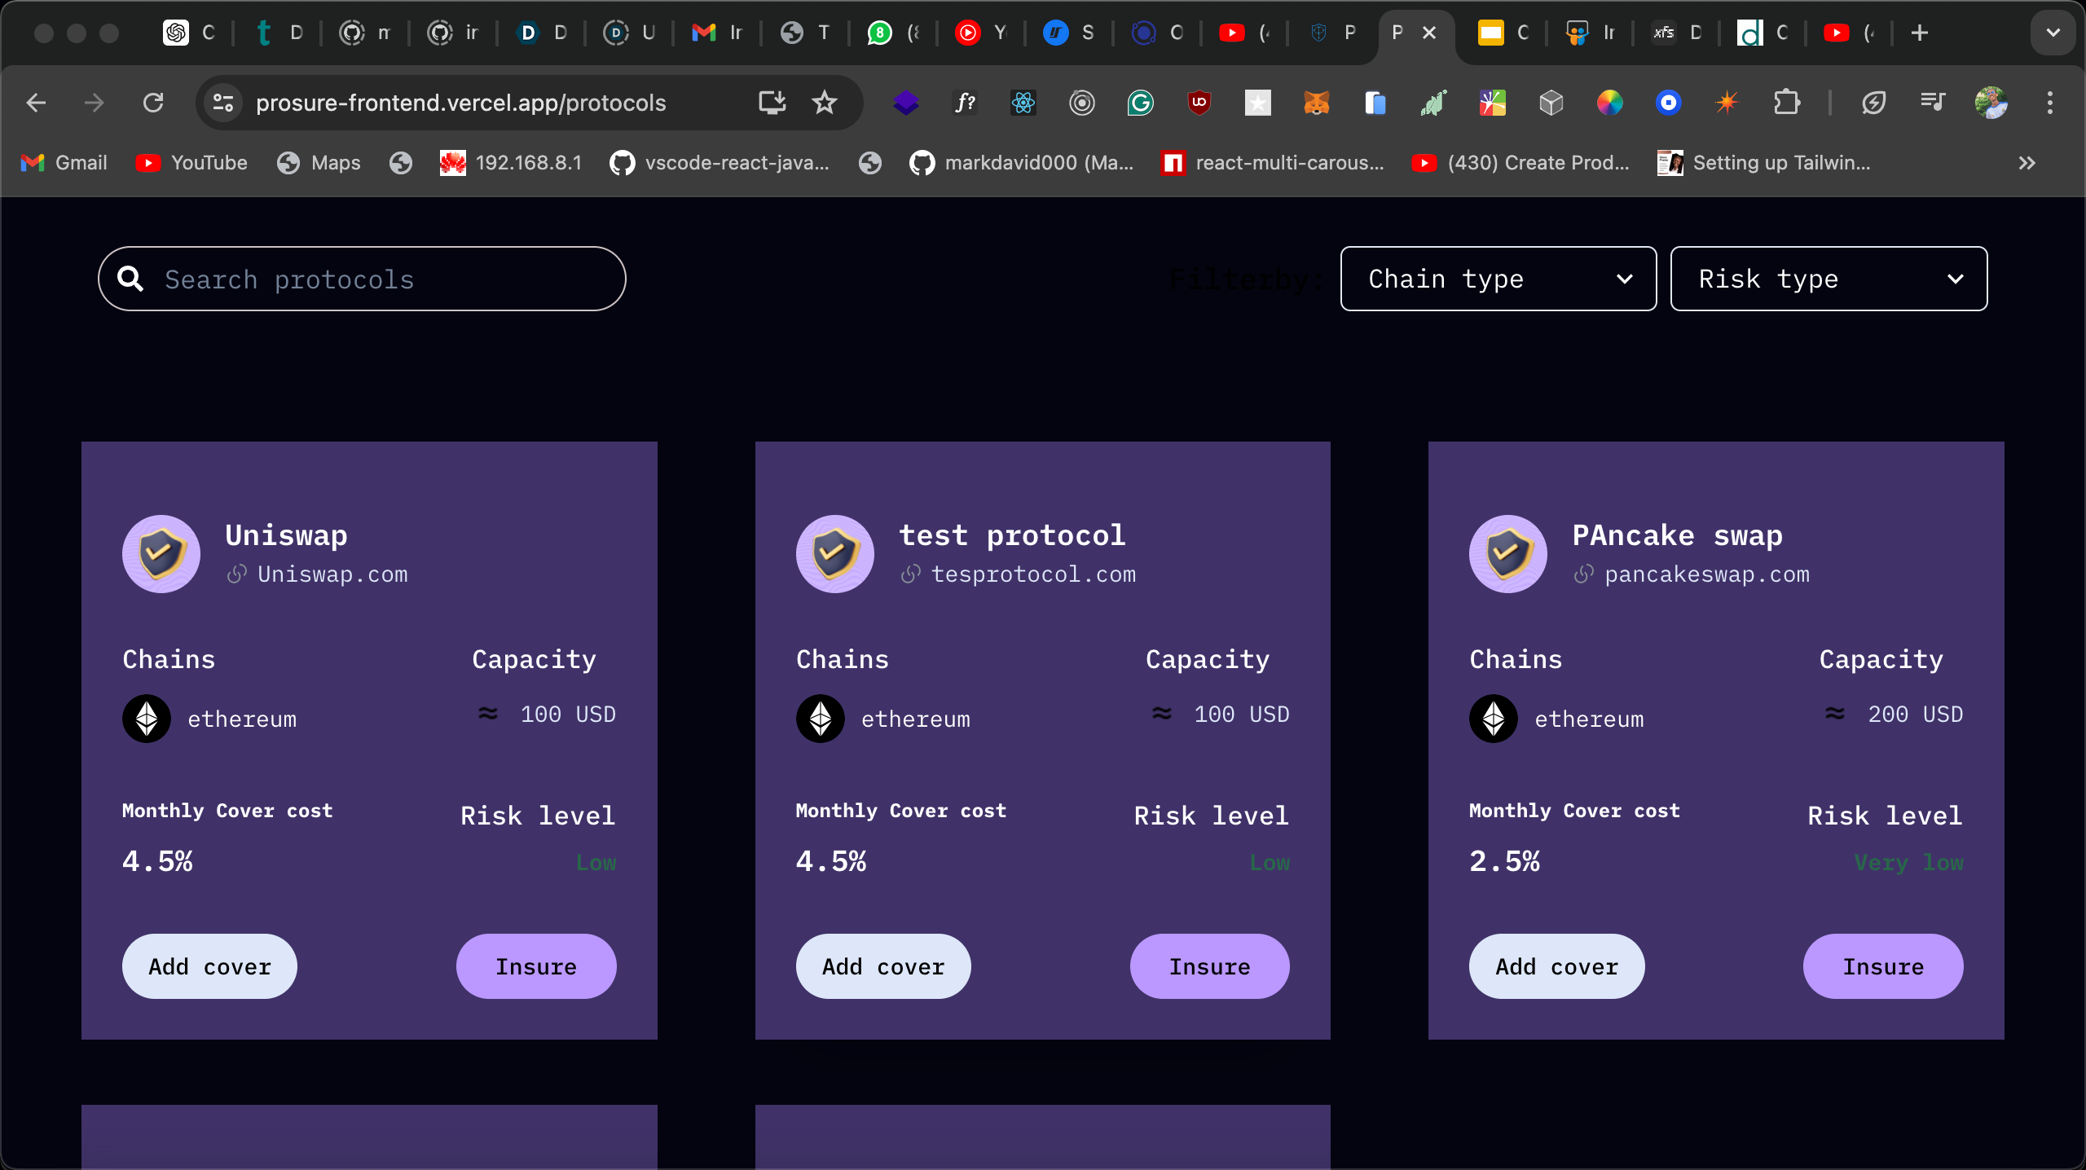Viewport: 2086px width, 1170px height.
Task: Open the pancakeswap.com link
Action: (x=1706, y=574)
